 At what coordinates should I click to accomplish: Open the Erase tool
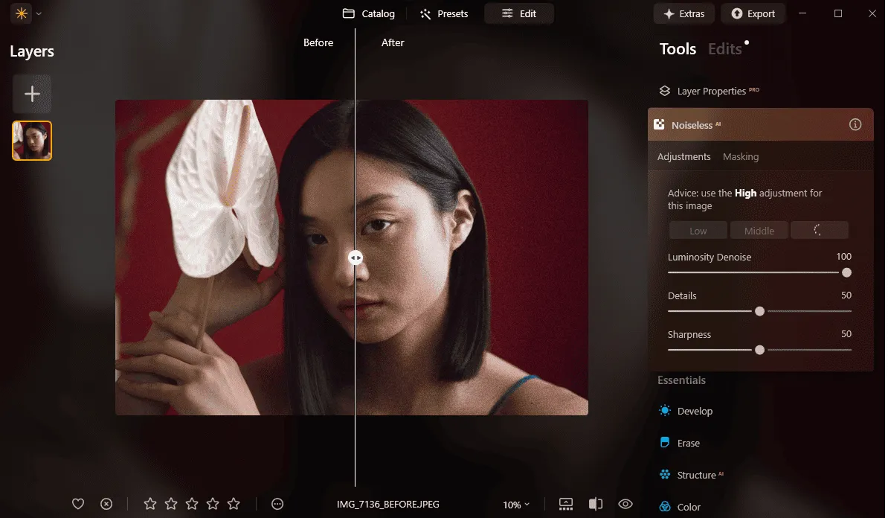tap(688, 442)
